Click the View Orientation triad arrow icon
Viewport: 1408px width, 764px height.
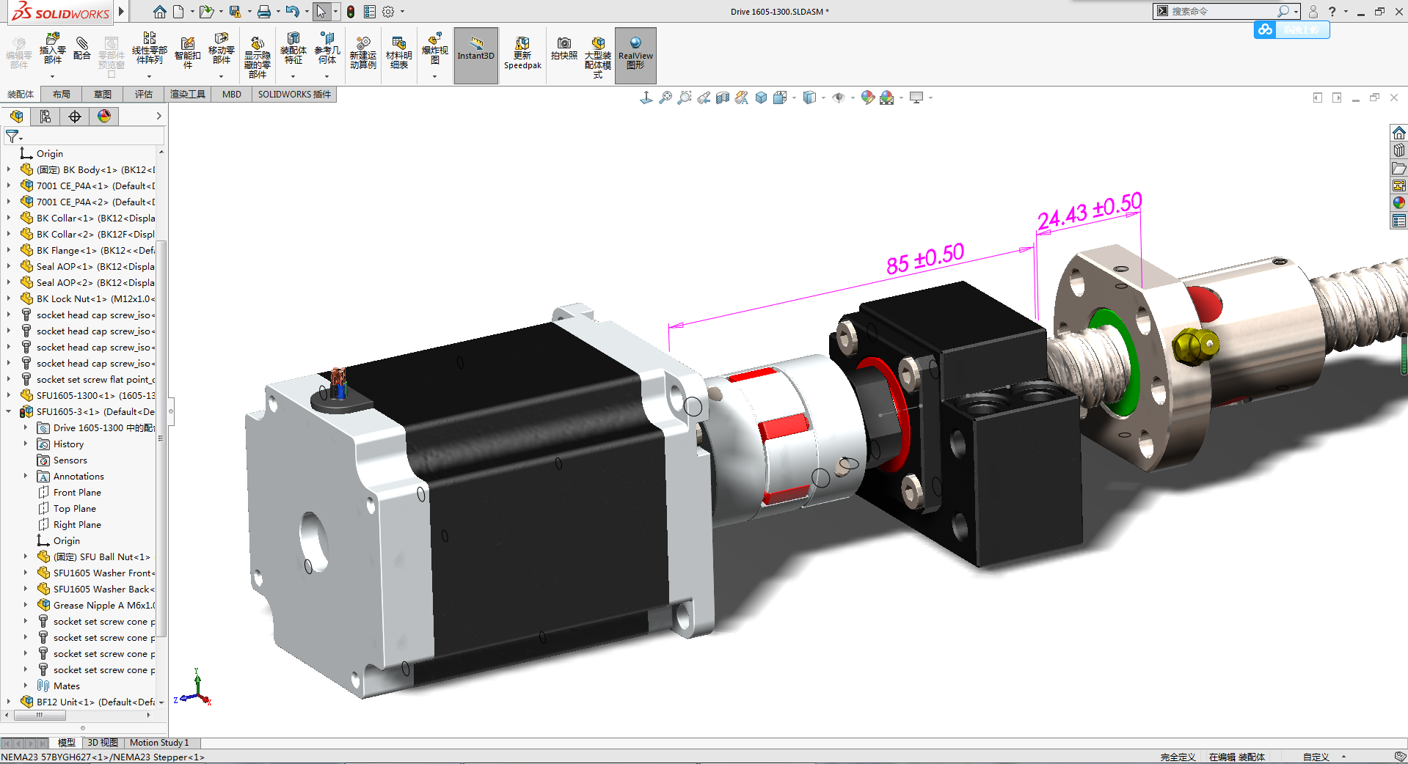[x=646, y=98]
